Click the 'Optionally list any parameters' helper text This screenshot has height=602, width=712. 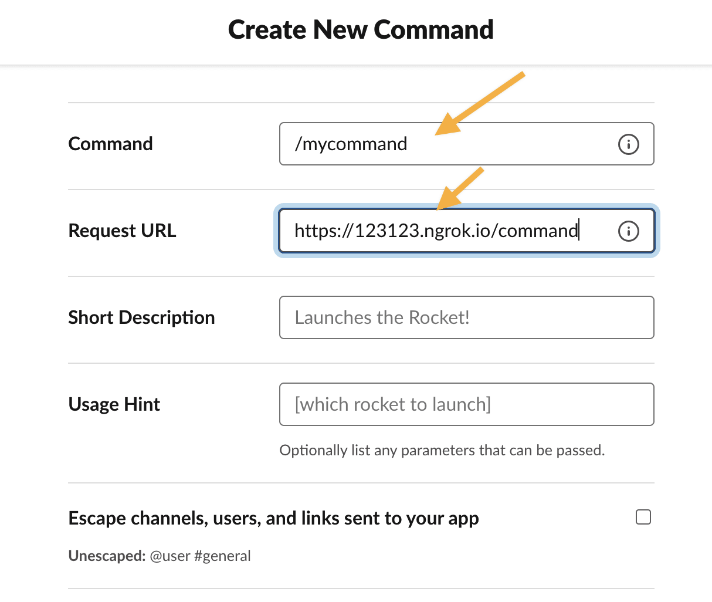tap(442, 450)
